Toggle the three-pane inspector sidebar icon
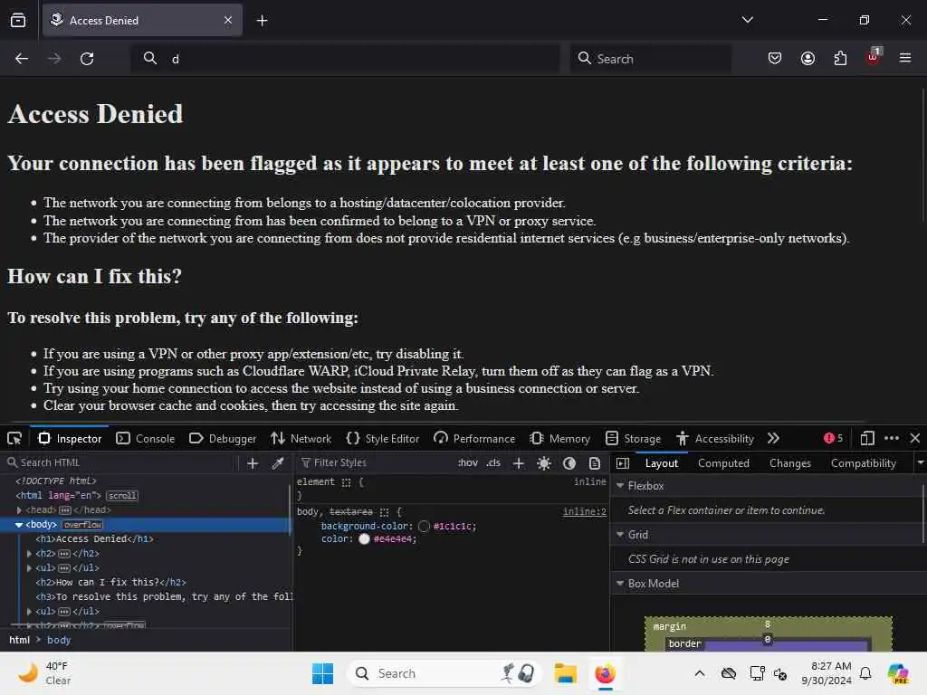Screen dimensions: 927x695 pyautogui.click(x=623, y=463)
